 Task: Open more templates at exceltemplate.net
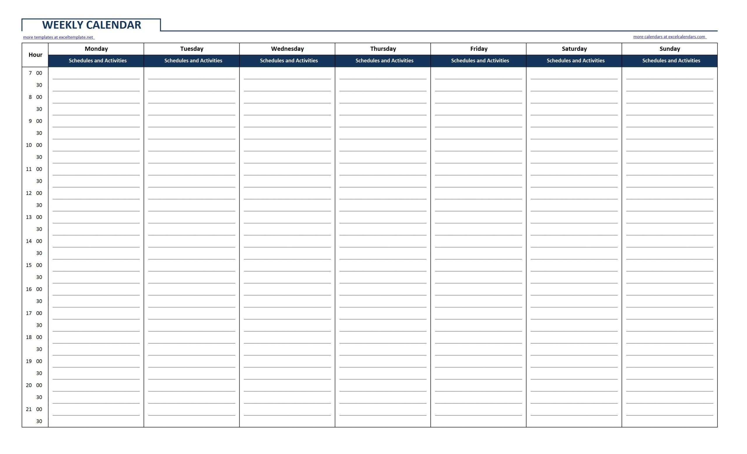tap(58, 36)
